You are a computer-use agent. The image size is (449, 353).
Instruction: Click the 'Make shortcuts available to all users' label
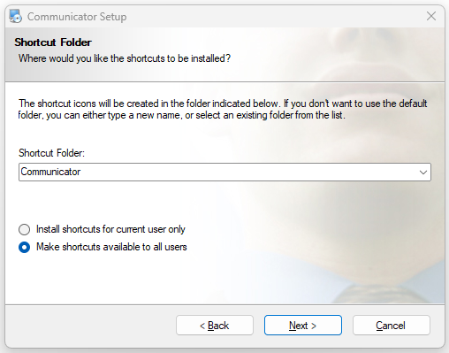[x=111, y=247]
